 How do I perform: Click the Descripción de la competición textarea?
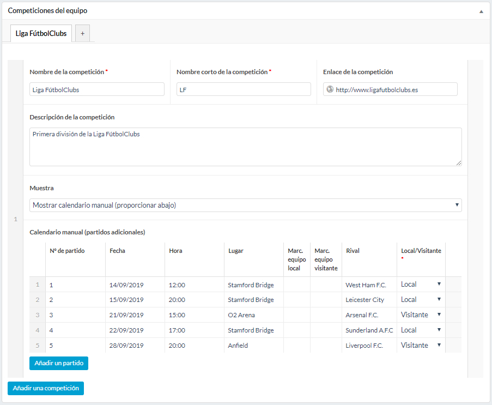pyautogui.click(x=246, y=147)
